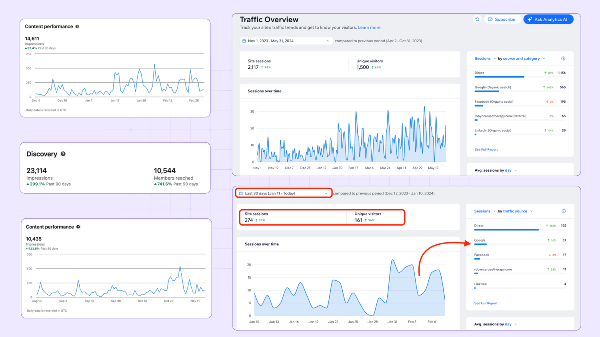Open info icon in source and category panel
Screen dimensions: 600x337
point(563,59)
